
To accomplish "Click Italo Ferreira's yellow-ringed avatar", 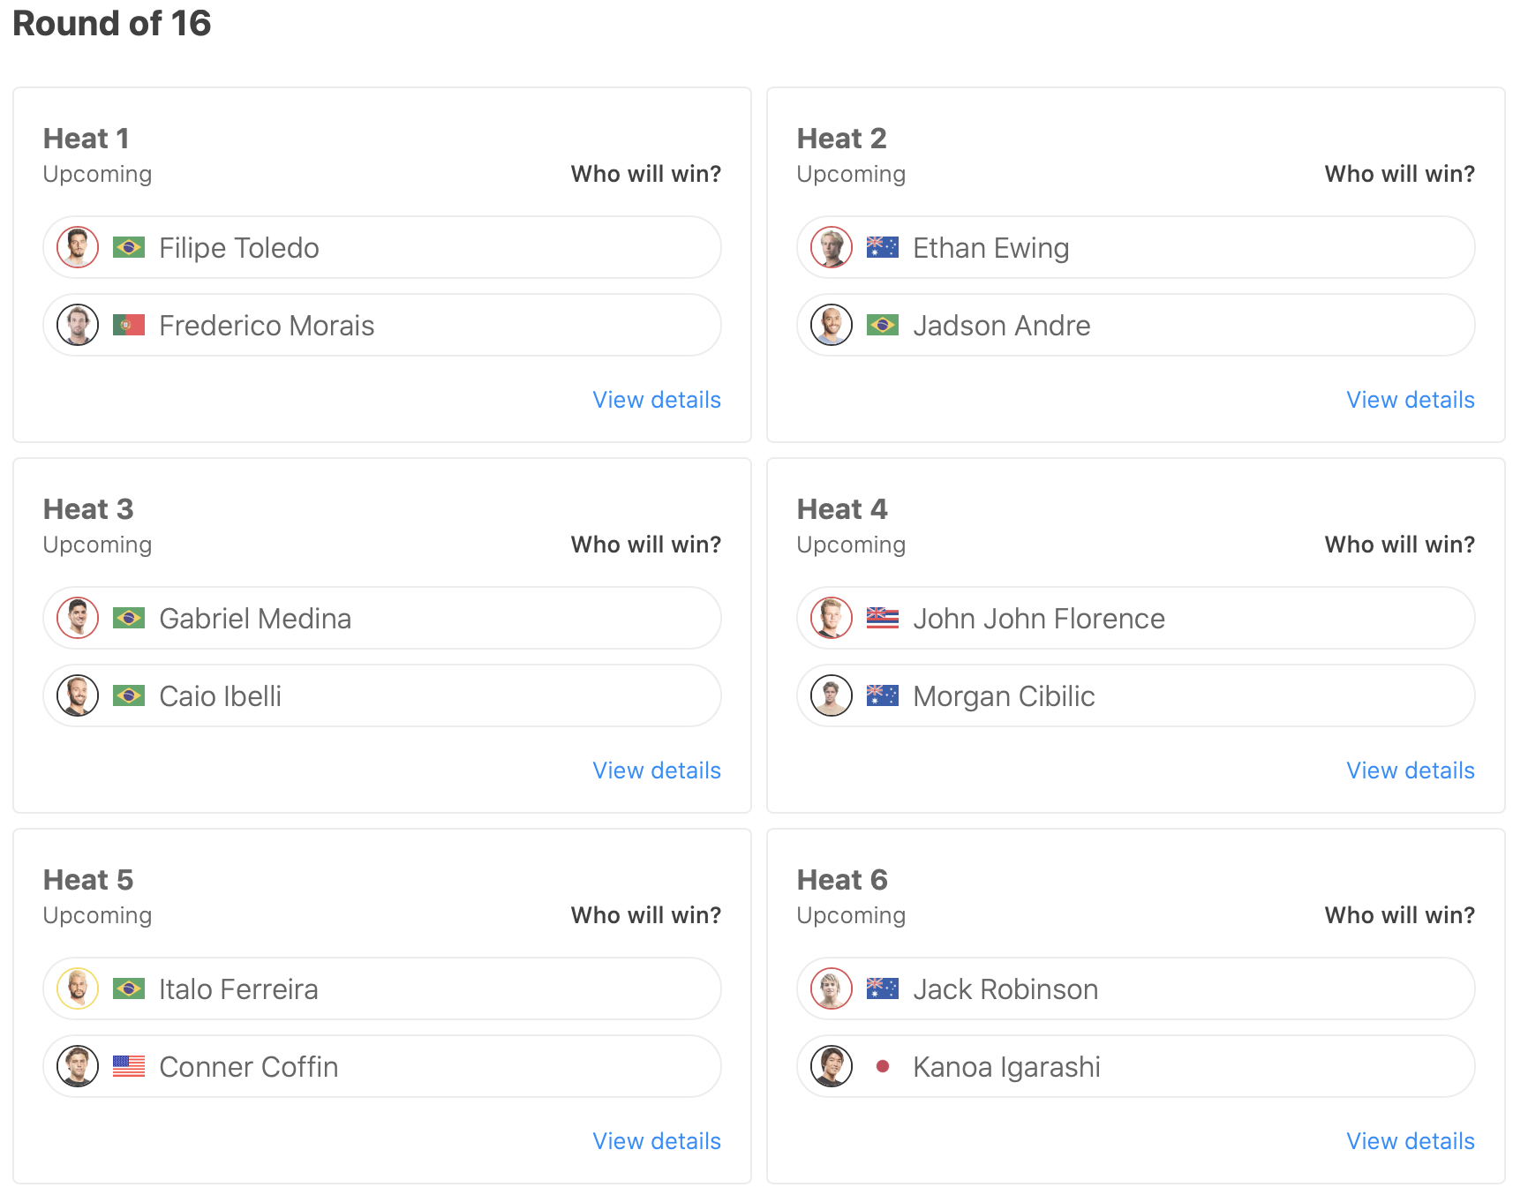I will 78,988.
